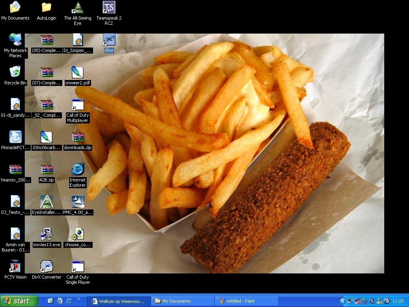Click Show Desktop in Quick Launch
409x307 pixels.
[50, 301]
